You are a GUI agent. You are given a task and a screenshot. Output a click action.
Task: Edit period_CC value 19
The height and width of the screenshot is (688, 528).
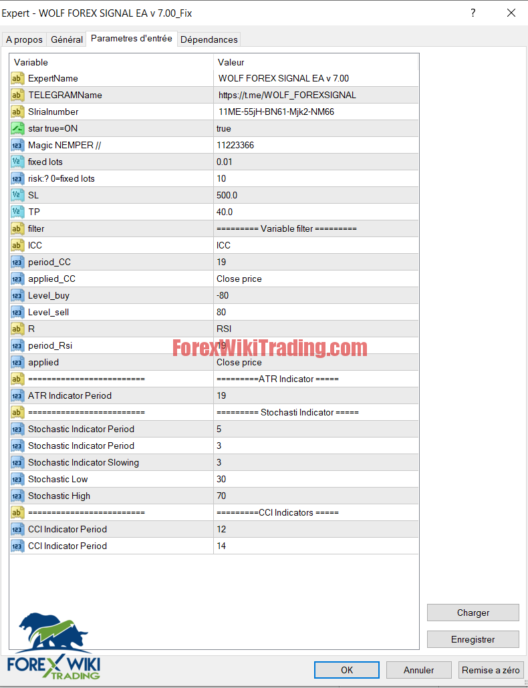316,262
